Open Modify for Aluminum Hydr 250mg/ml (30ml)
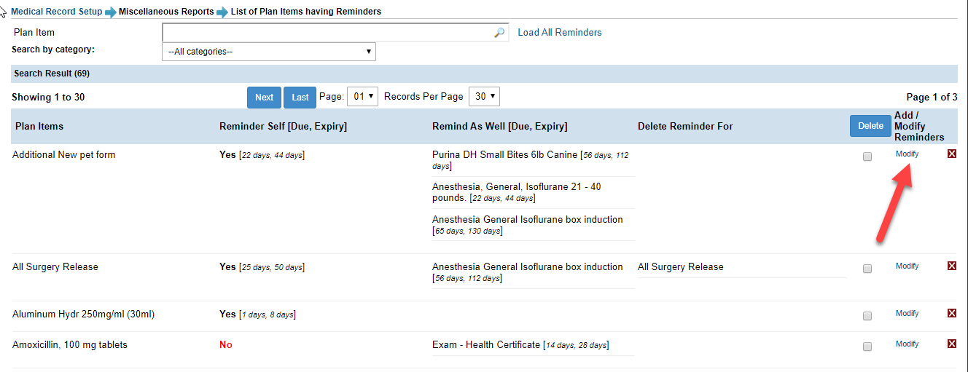968x372 pixels. pyautogui.click(x=907, y=313)
